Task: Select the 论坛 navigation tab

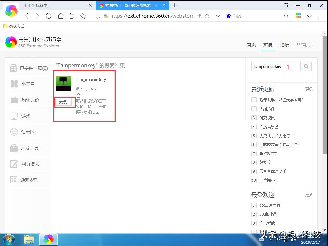Action: coord(284,45)
